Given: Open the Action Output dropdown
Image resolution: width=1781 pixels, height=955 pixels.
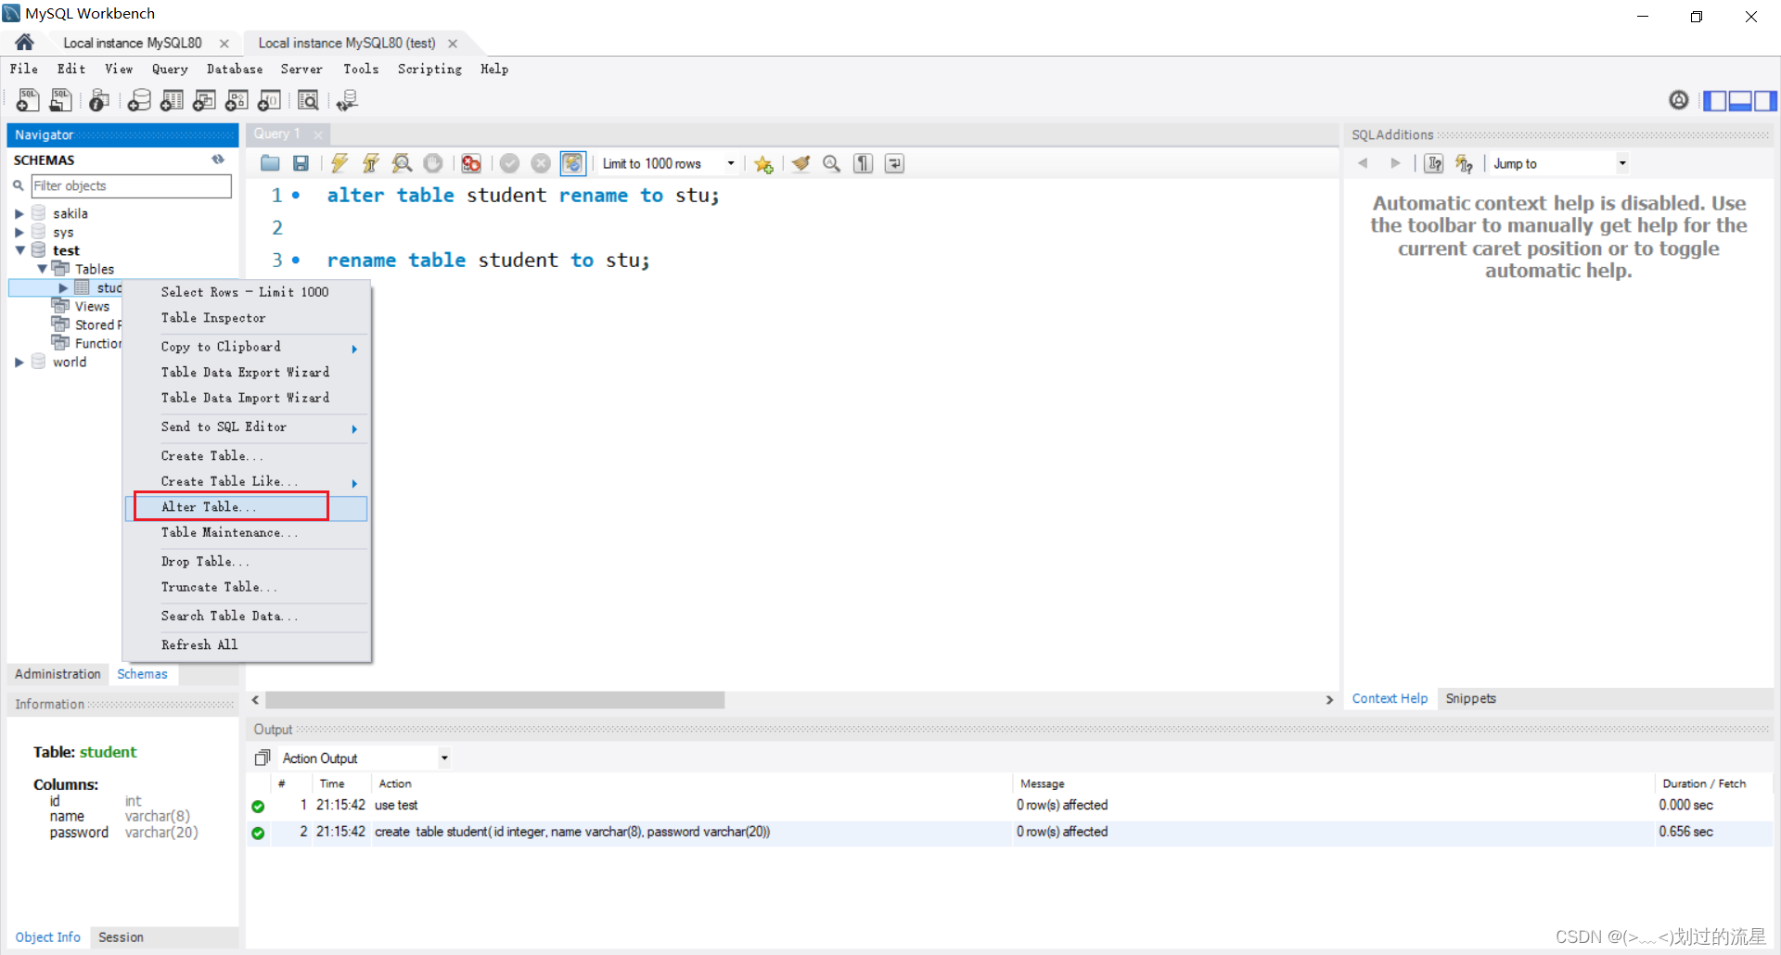Looking at the screenshot, I should tap(444, 758).
